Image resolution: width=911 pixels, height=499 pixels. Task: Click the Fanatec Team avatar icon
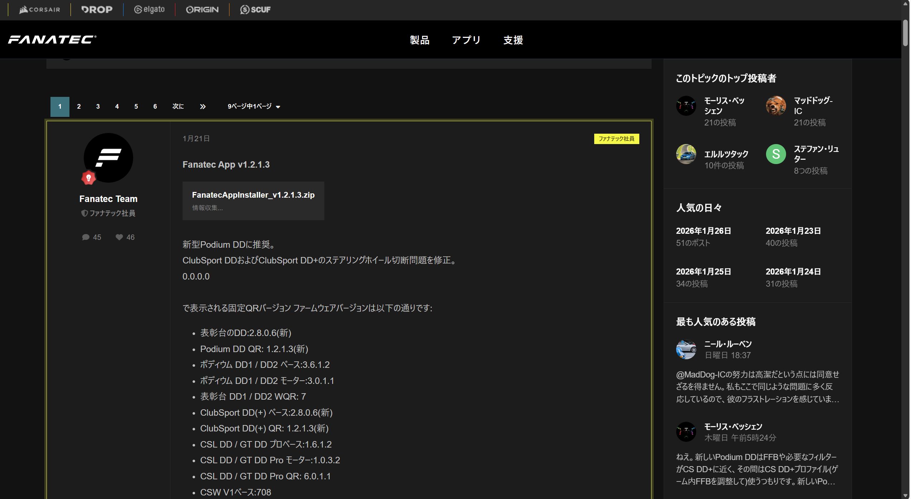[x=108, y=158]
